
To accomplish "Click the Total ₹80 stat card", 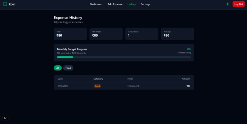I will (70, 34).
